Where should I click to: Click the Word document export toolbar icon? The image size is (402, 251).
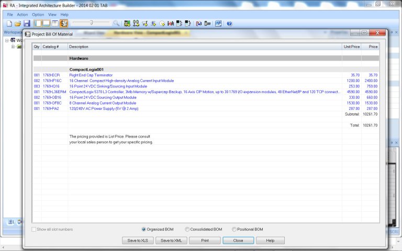[218, 24]
